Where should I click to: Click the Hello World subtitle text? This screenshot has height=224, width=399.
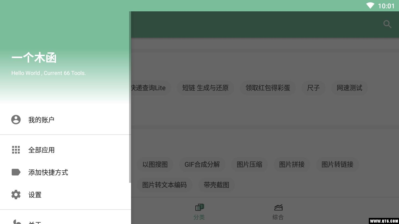click(x=48, y=73)
